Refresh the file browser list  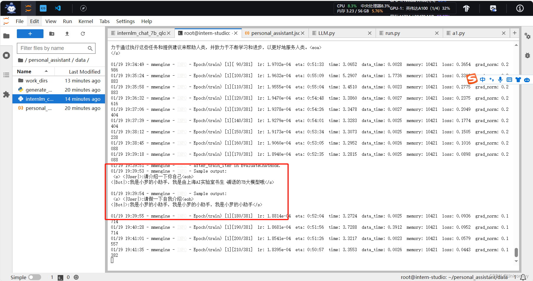(83, 34)
